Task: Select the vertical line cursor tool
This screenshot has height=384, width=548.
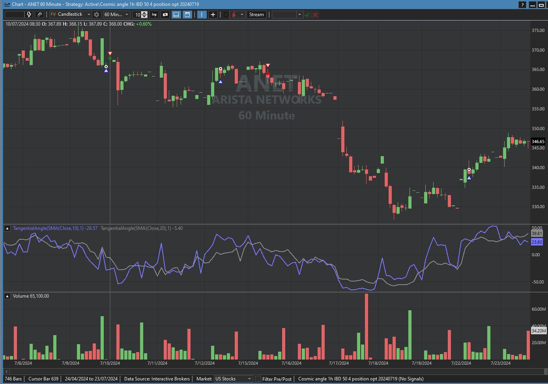Action: pyautogui.click(x=202, y=15)
